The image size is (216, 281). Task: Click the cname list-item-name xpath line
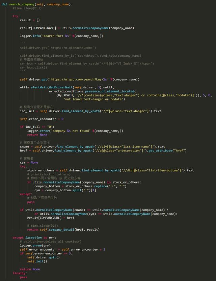point(92,147)
